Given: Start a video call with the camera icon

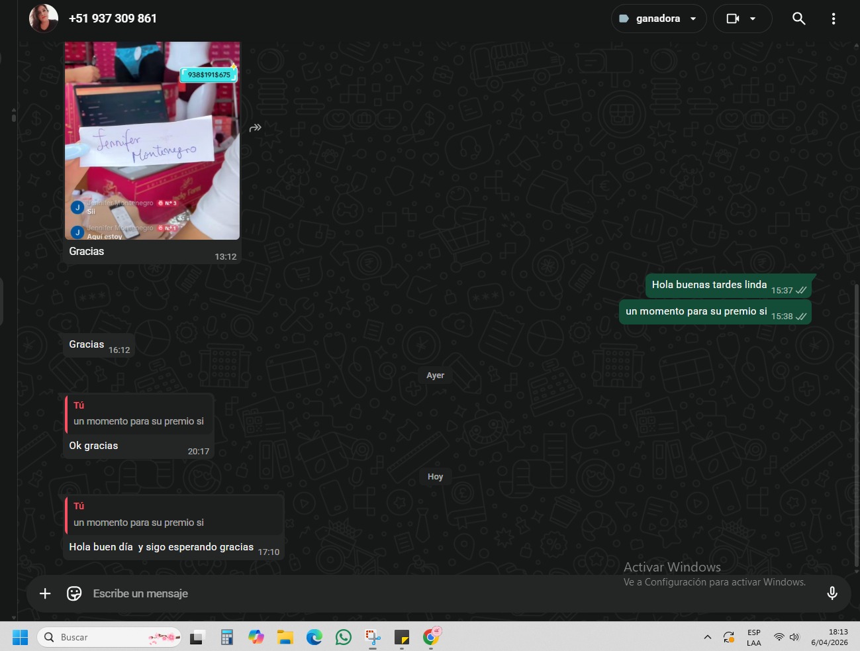Looking at the screenshot, I should pos(732,19).
